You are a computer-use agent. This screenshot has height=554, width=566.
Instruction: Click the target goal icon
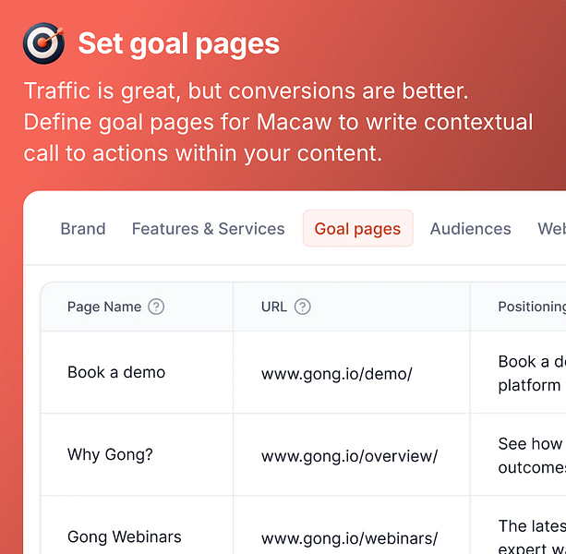click(43, 43)
